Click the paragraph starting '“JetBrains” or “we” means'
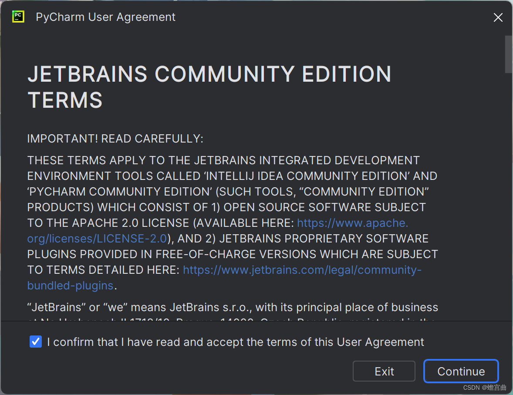The height and width of the screenshot is (395, 513). [x=233, y=312]
